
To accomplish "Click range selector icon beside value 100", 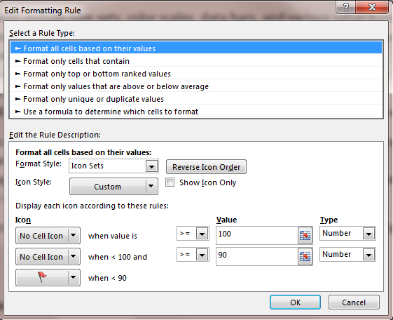I will [x=305, y=235].
